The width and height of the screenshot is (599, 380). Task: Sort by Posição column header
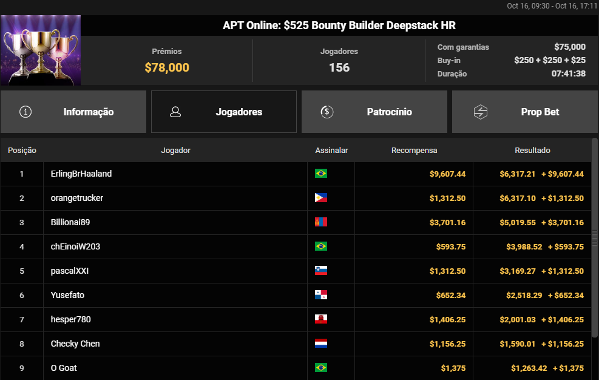pos(22,151)
